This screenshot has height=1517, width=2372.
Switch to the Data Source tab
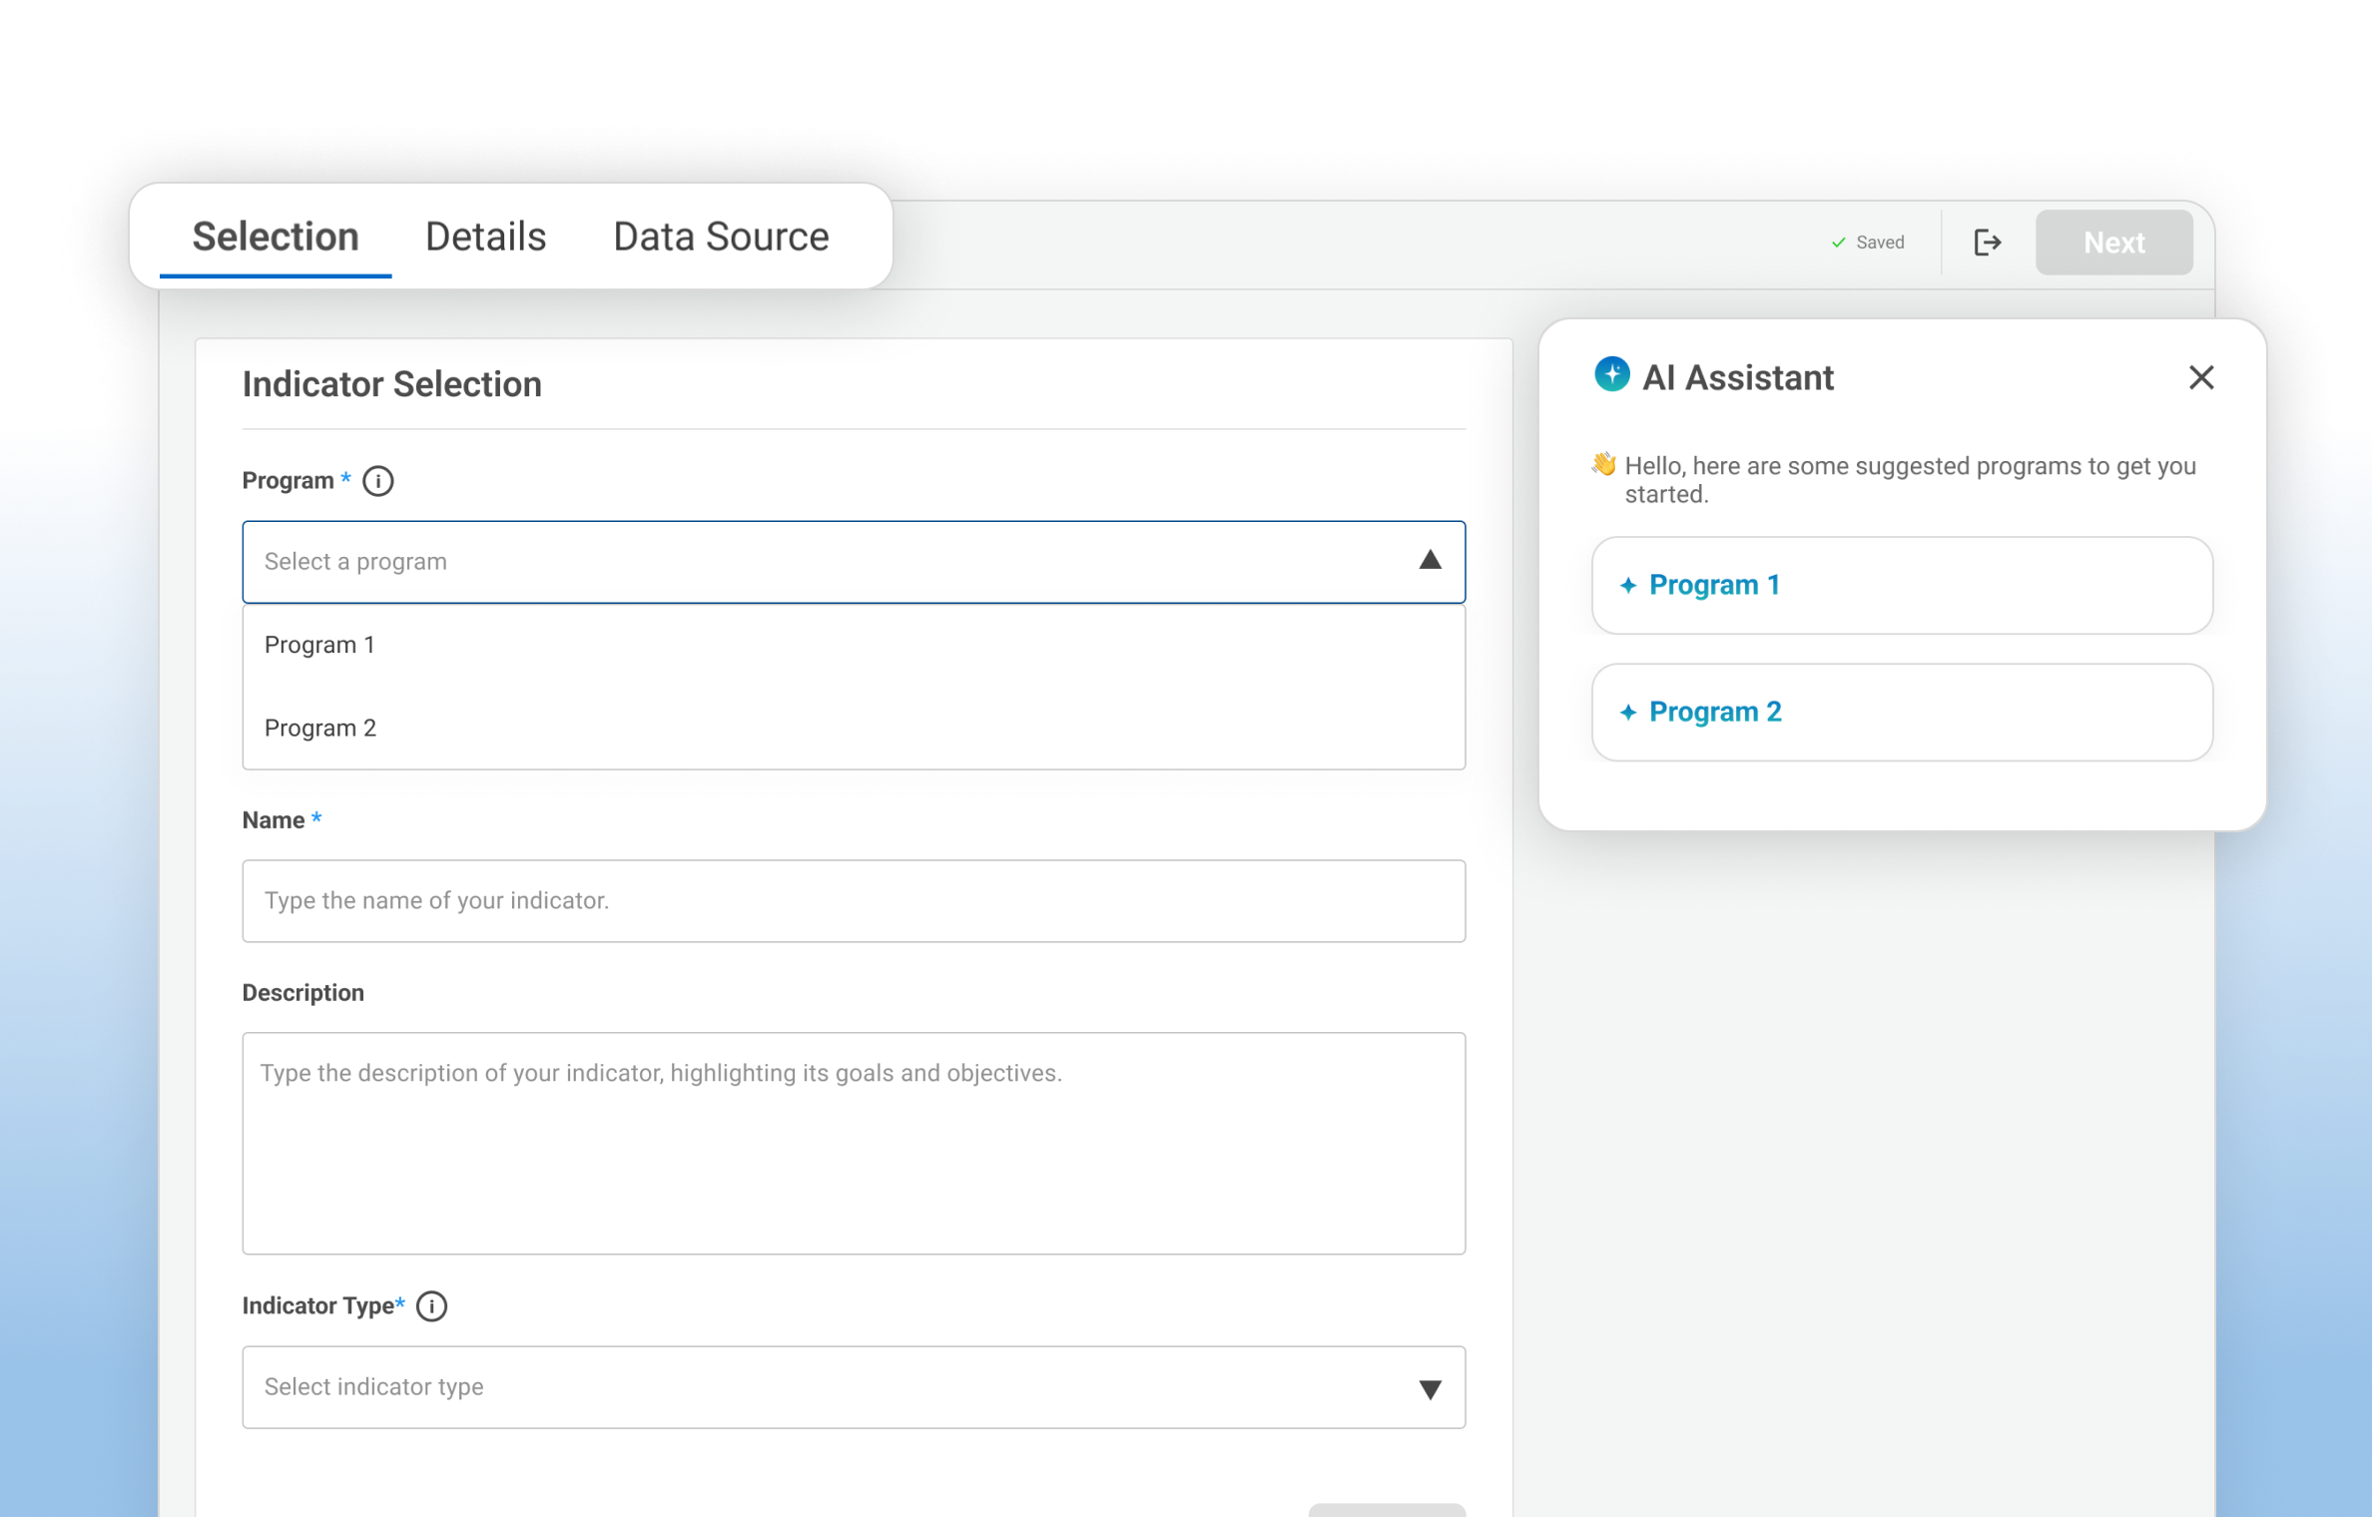(721, 238)
